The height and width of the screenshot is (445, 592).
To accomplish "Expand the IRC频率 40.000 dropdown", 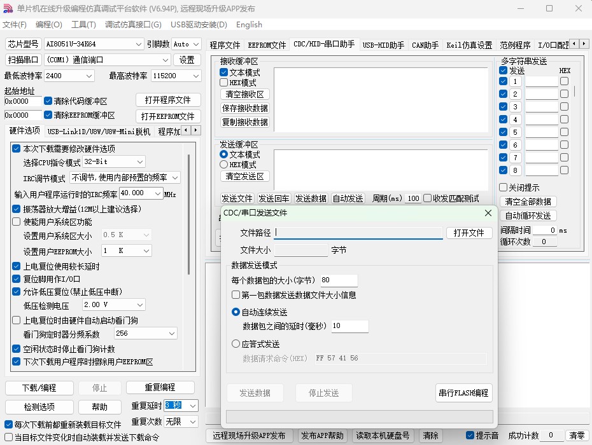I will coord(158,193).
